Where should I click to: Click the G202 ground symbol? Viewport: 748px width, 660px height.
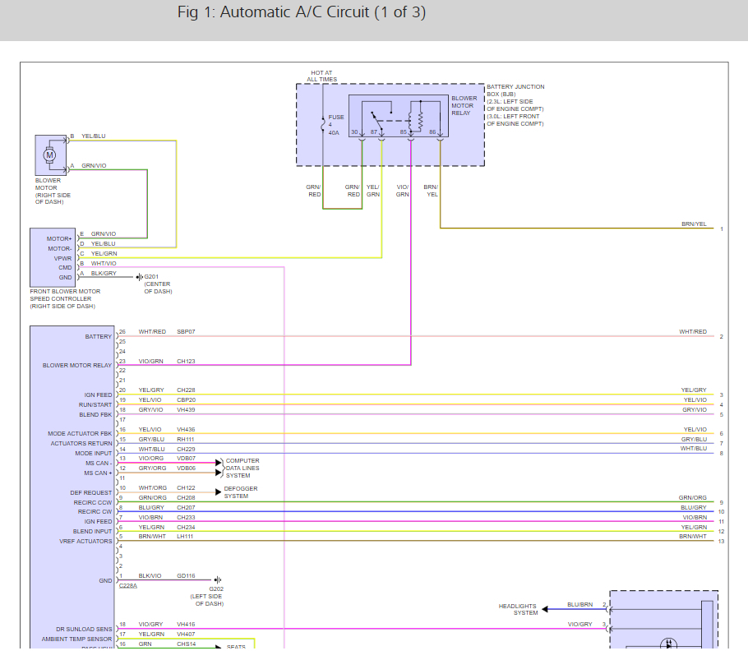[216, 580]
